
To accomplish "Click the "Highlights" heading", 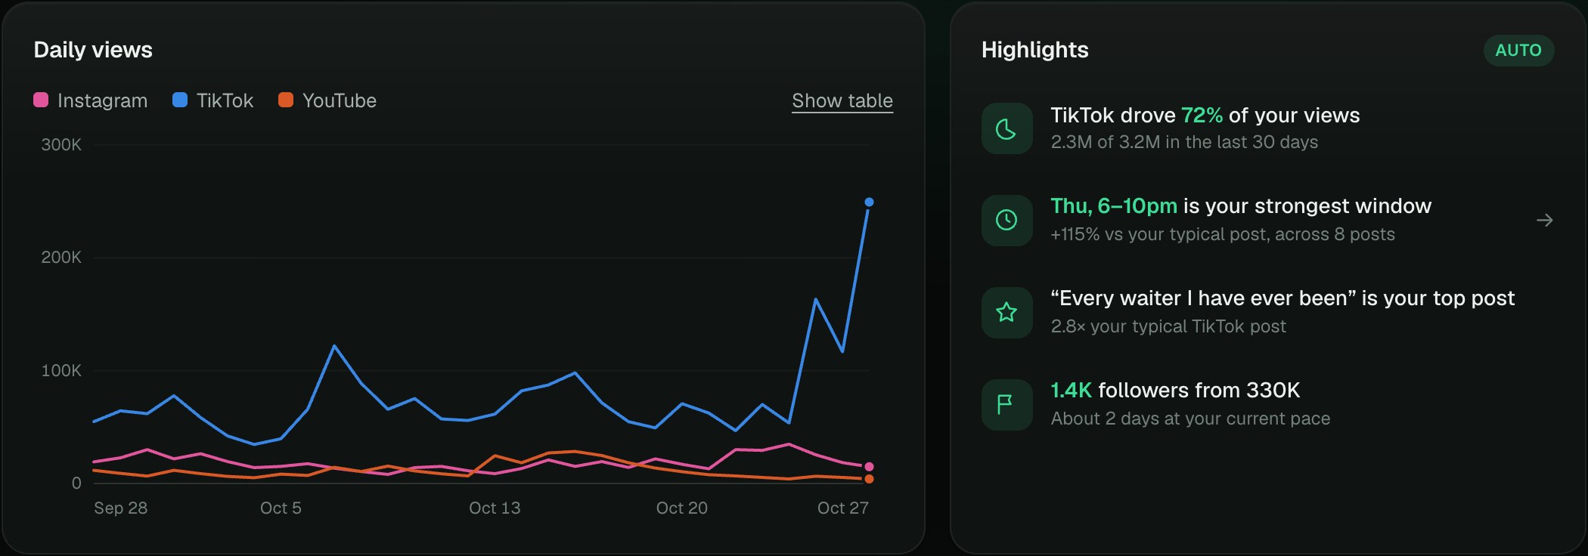I will [x=1035, y=50].
